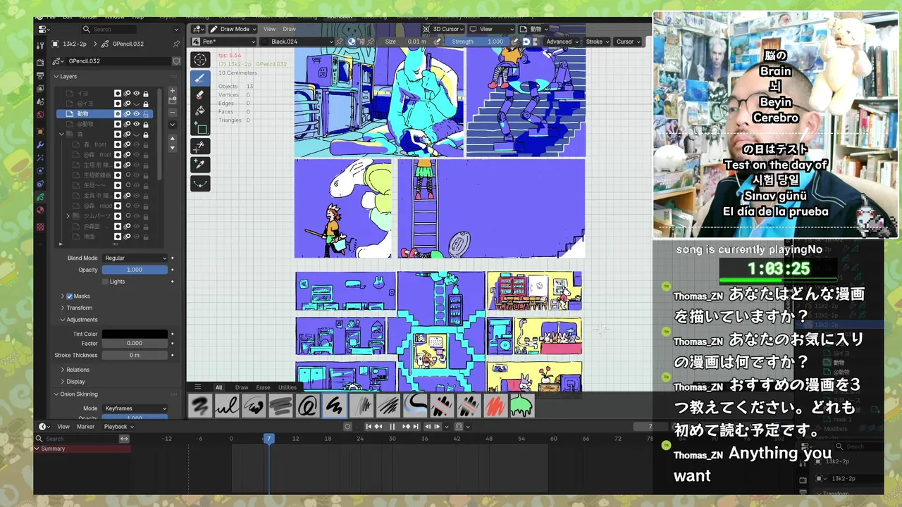Screen dimensions: 902x507
Task: Open the Object properties tab
Action: 40,132
